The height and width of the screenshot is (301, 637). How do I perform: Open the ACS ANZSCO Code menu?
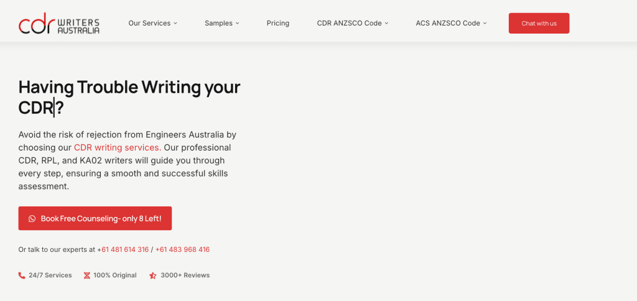coord(452,23)
